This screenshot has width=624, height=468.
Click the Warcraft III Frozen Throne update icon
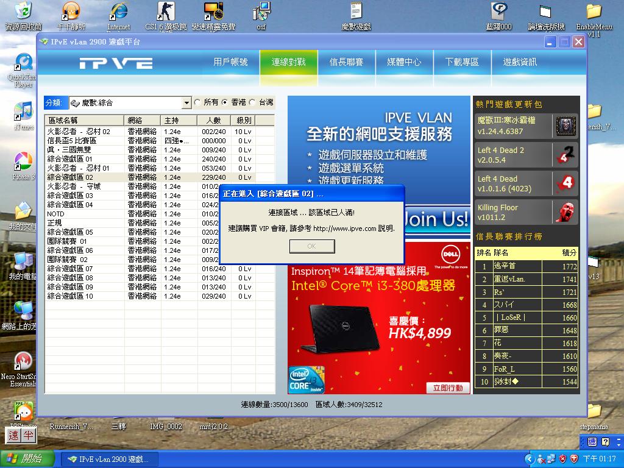(x=565, y=126)
